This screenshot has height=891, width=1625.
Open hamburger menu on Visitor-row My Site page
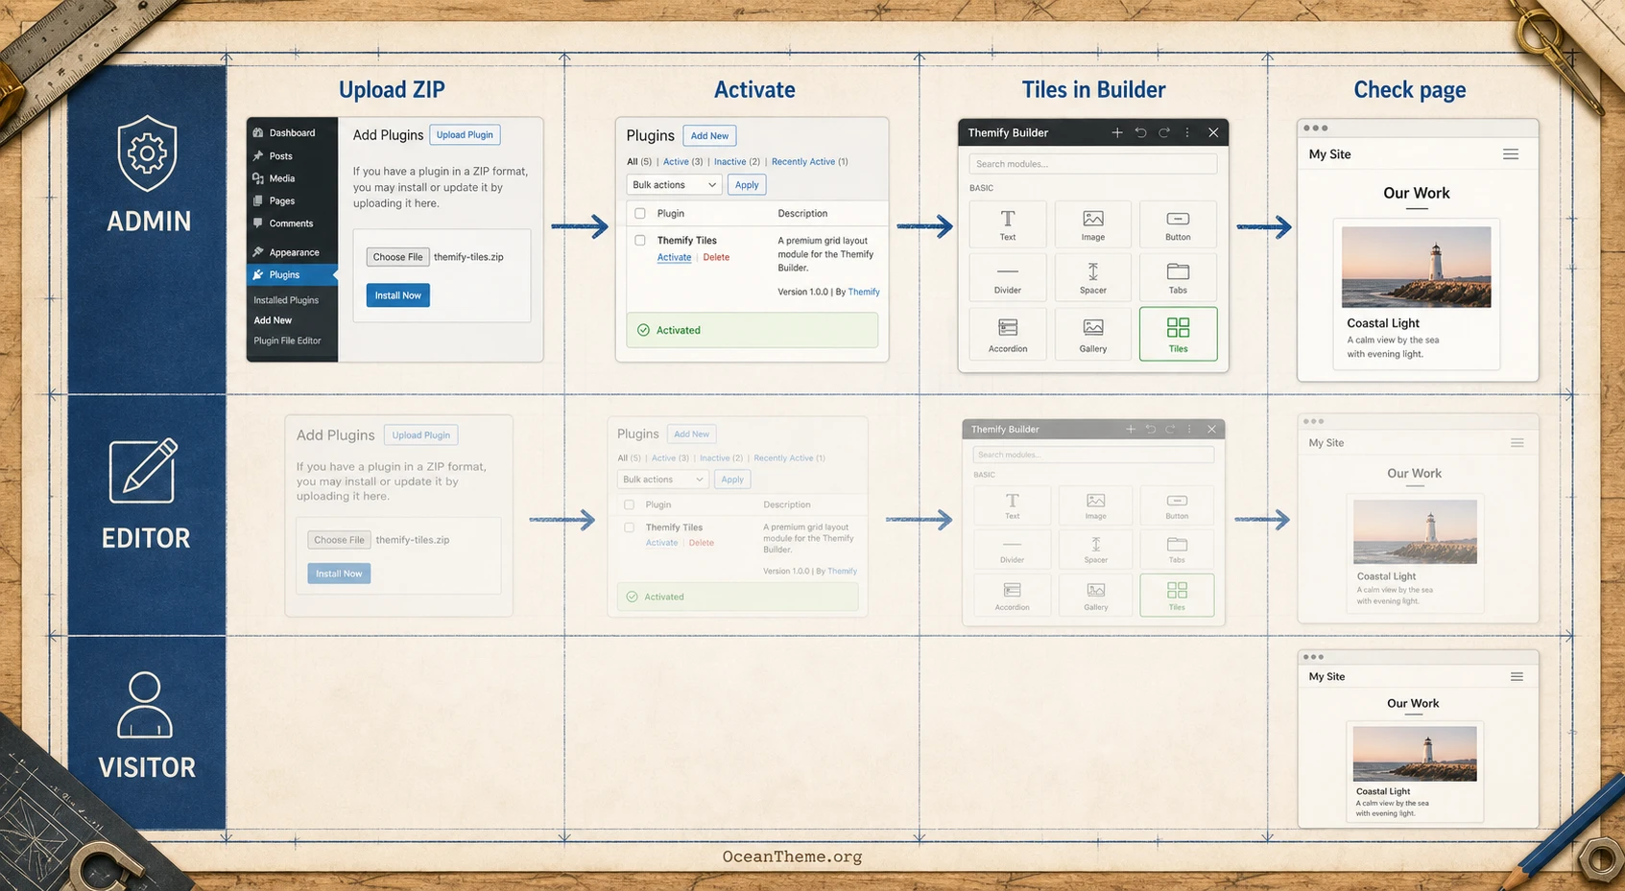pos(1517,676)
